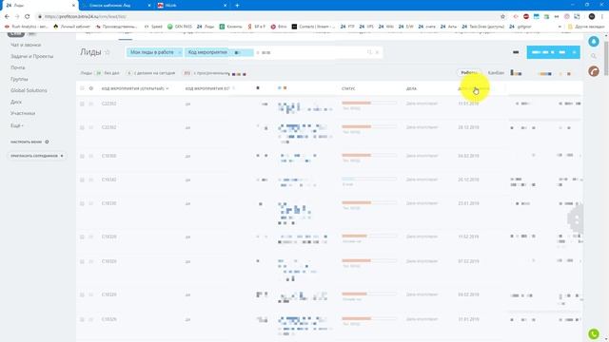The image size is (609, 342).
Task: Tick the select-all checkbox in table header
Action: point(82,88)
